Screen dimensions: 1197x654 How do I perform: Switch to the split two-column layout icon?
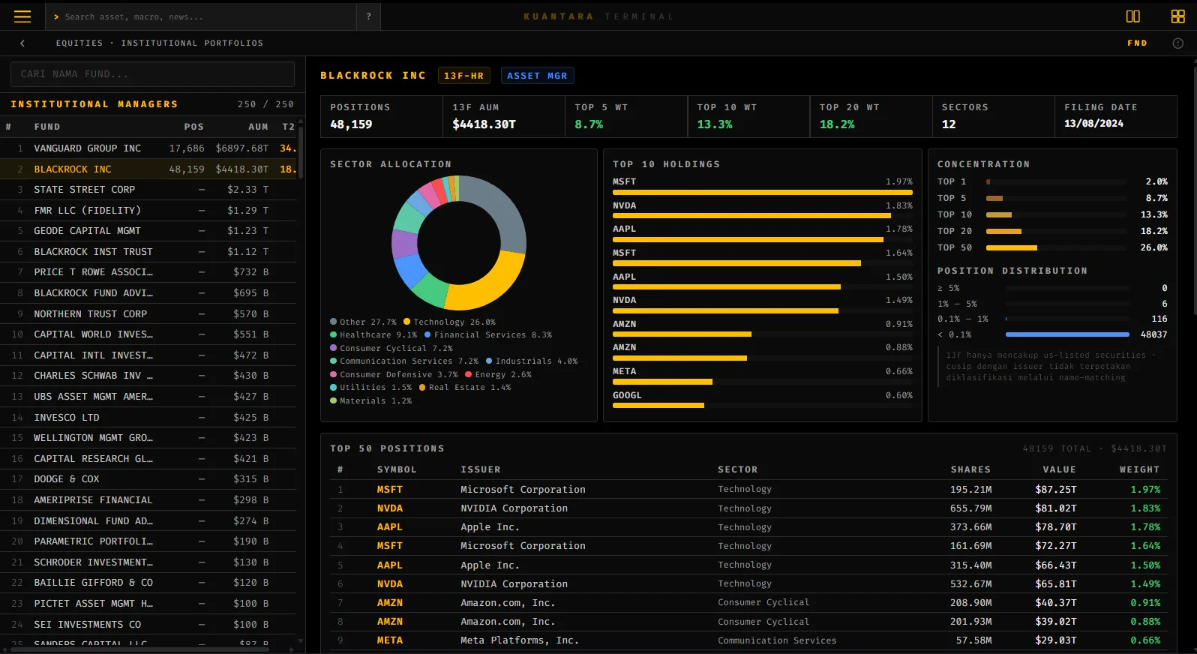(1132, 16)
